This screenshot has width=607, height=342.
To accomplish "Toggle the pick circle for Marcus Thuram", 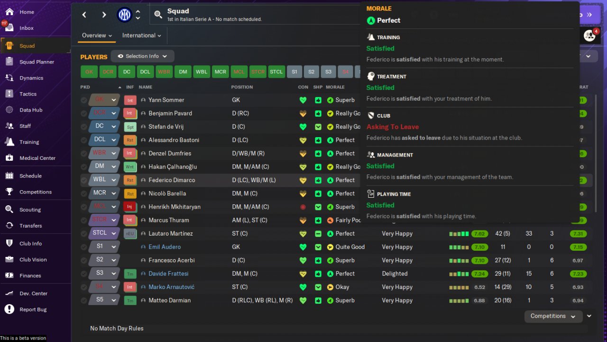I will (84, 220).
